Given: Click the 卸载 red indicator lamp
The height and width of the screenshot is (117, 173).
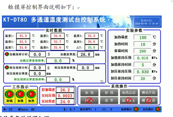Looking at the screenshot, I should pos(9,94).
